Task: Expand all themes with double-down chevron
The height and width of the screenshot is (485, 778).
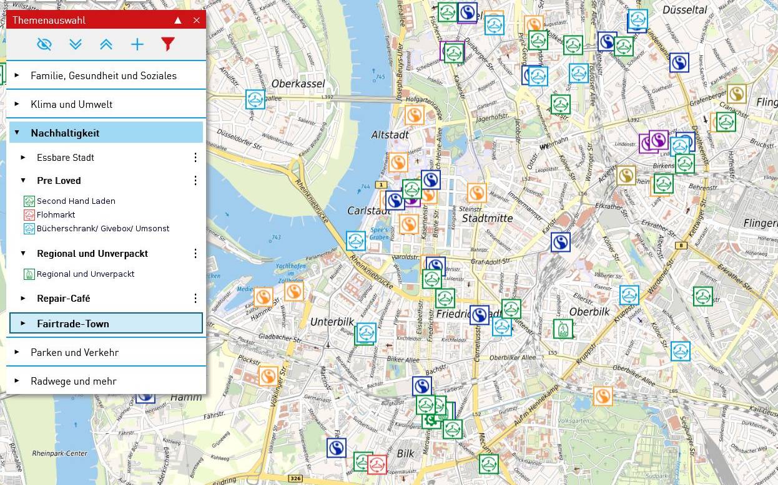Action: pyautogui.click(x=76, y=44)
